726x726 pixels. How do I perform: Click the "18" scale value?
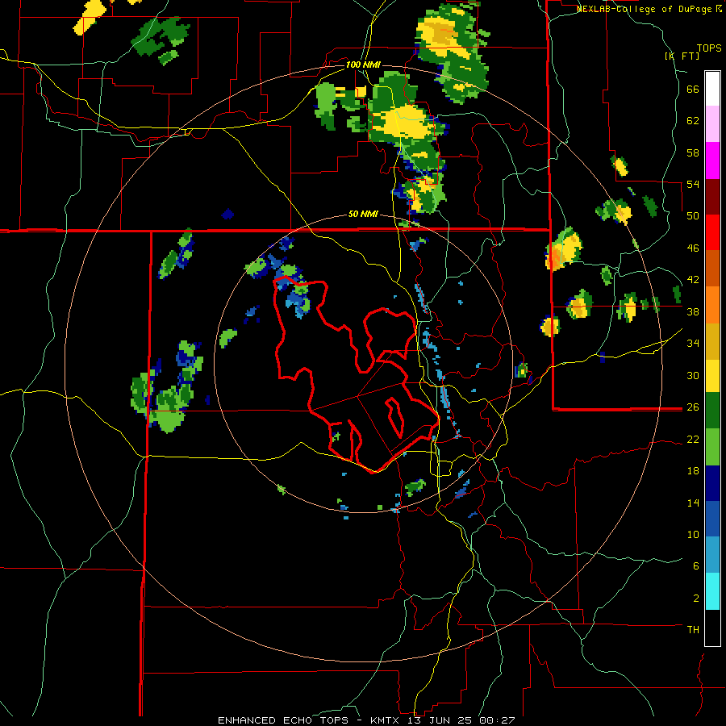pyautogui.click(x=693, y=471)
